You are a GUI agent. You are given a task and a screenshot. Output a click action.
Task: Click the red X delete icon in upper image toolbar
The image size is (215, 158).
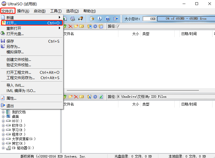pos(70,26)
